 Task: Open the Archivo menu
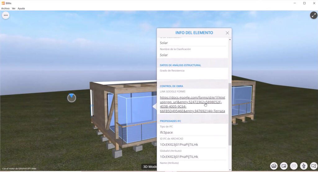(5, 8)
